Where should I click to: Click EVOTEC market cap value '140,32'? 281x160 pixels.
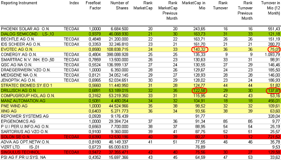point(199,50)
